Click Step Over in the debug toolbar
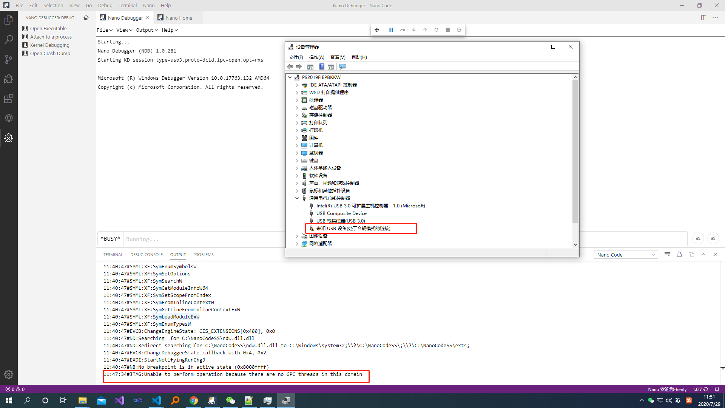725x408 pixels. [x=403, y=30]
